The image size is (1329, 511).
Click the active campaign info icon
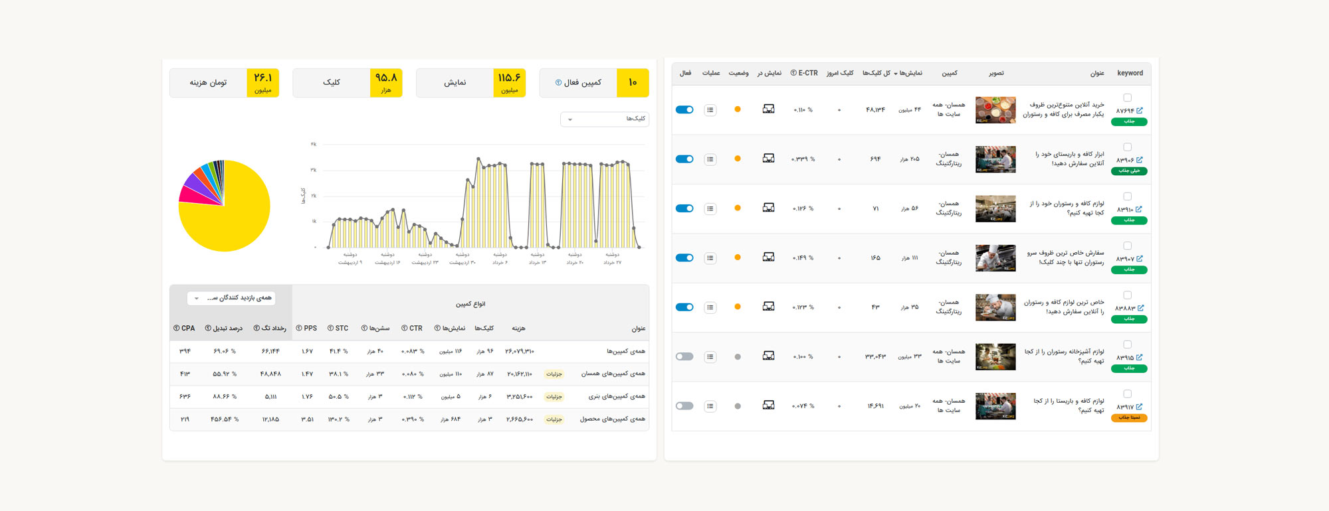tap(558, 83)
